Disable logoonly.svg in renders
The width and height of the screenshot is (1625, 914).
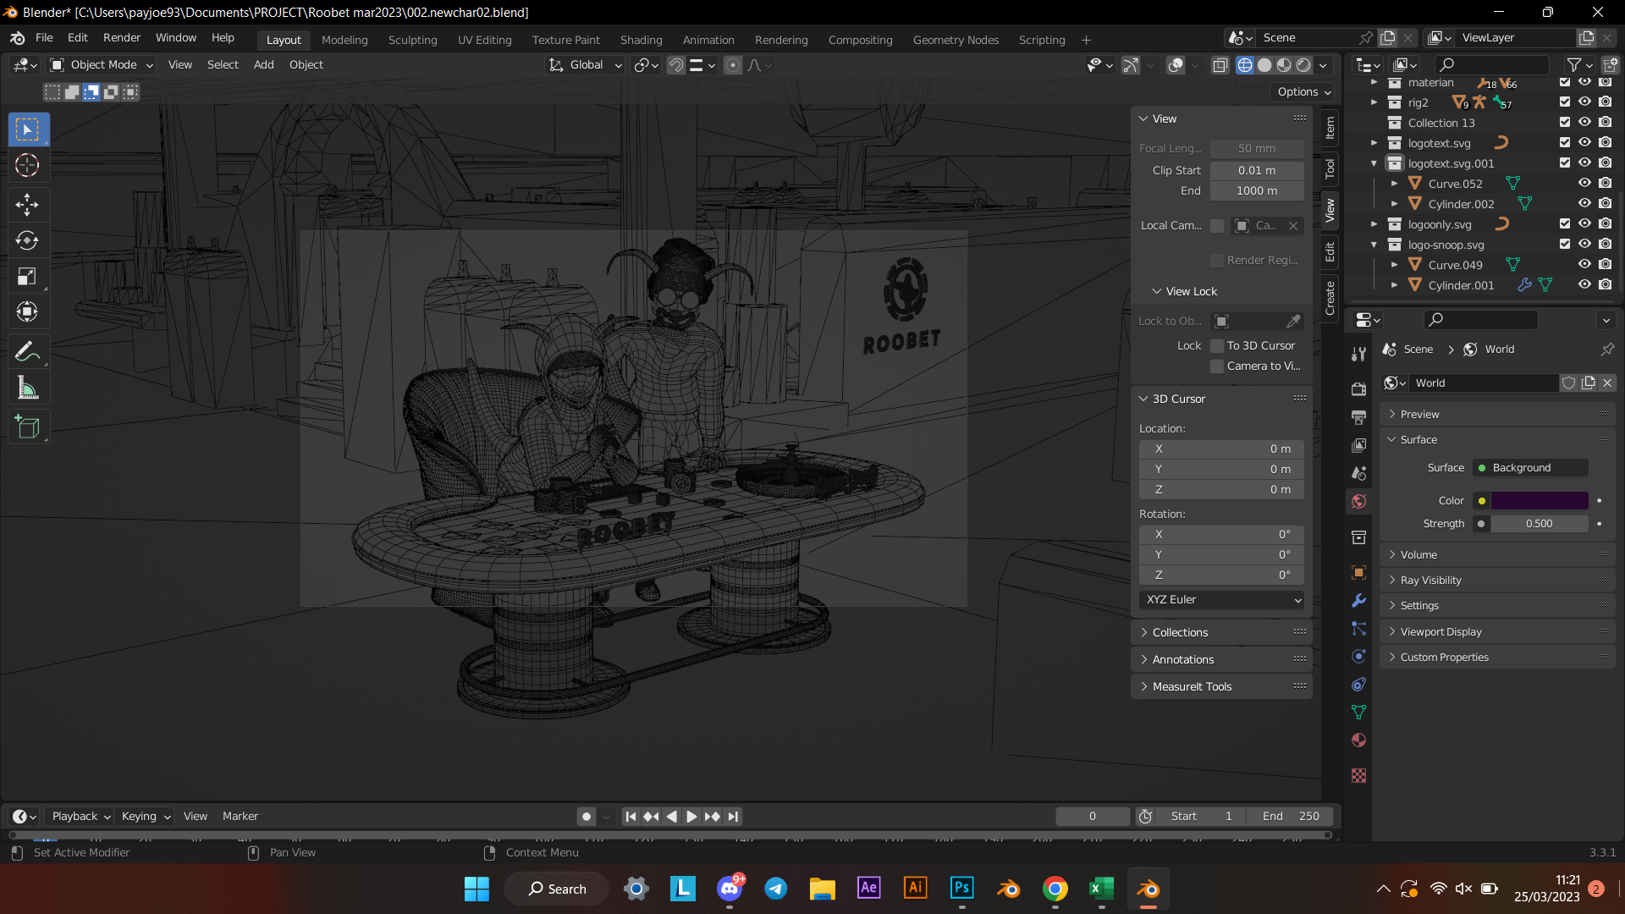[x=1605, y=223]
